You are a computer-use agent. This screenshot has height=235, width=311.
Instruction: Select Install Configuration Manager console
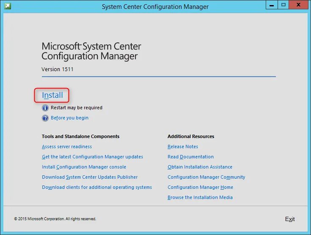[x=84, y=167]
